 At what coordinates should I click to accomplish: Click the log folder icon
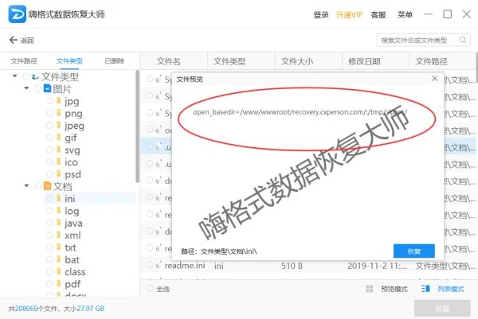[59, 210]
